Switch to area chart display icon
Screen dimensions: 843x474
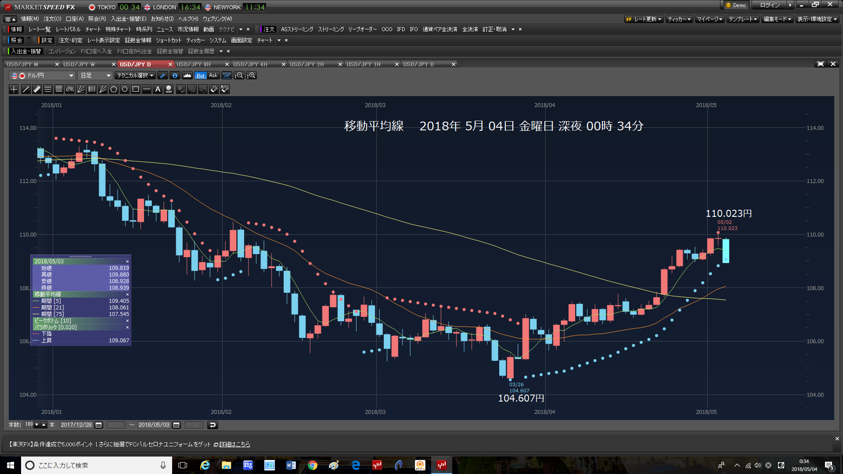click(x=187, y=75)
